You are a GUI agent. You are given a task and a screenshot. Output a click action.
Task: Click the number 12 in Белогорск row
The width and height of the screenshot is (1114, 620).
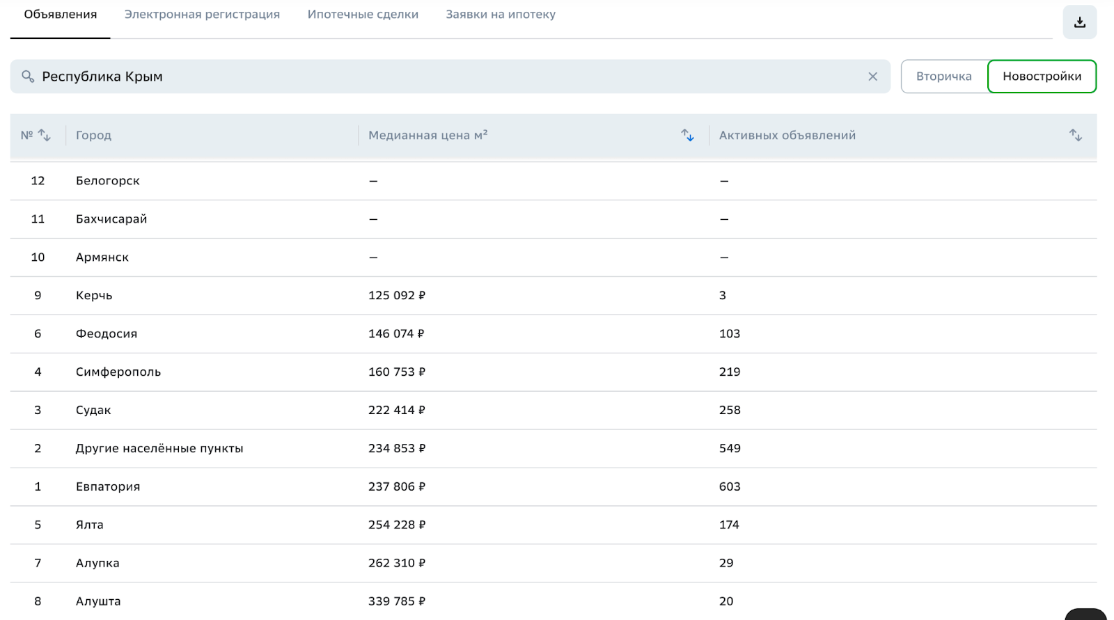(38, 181)
